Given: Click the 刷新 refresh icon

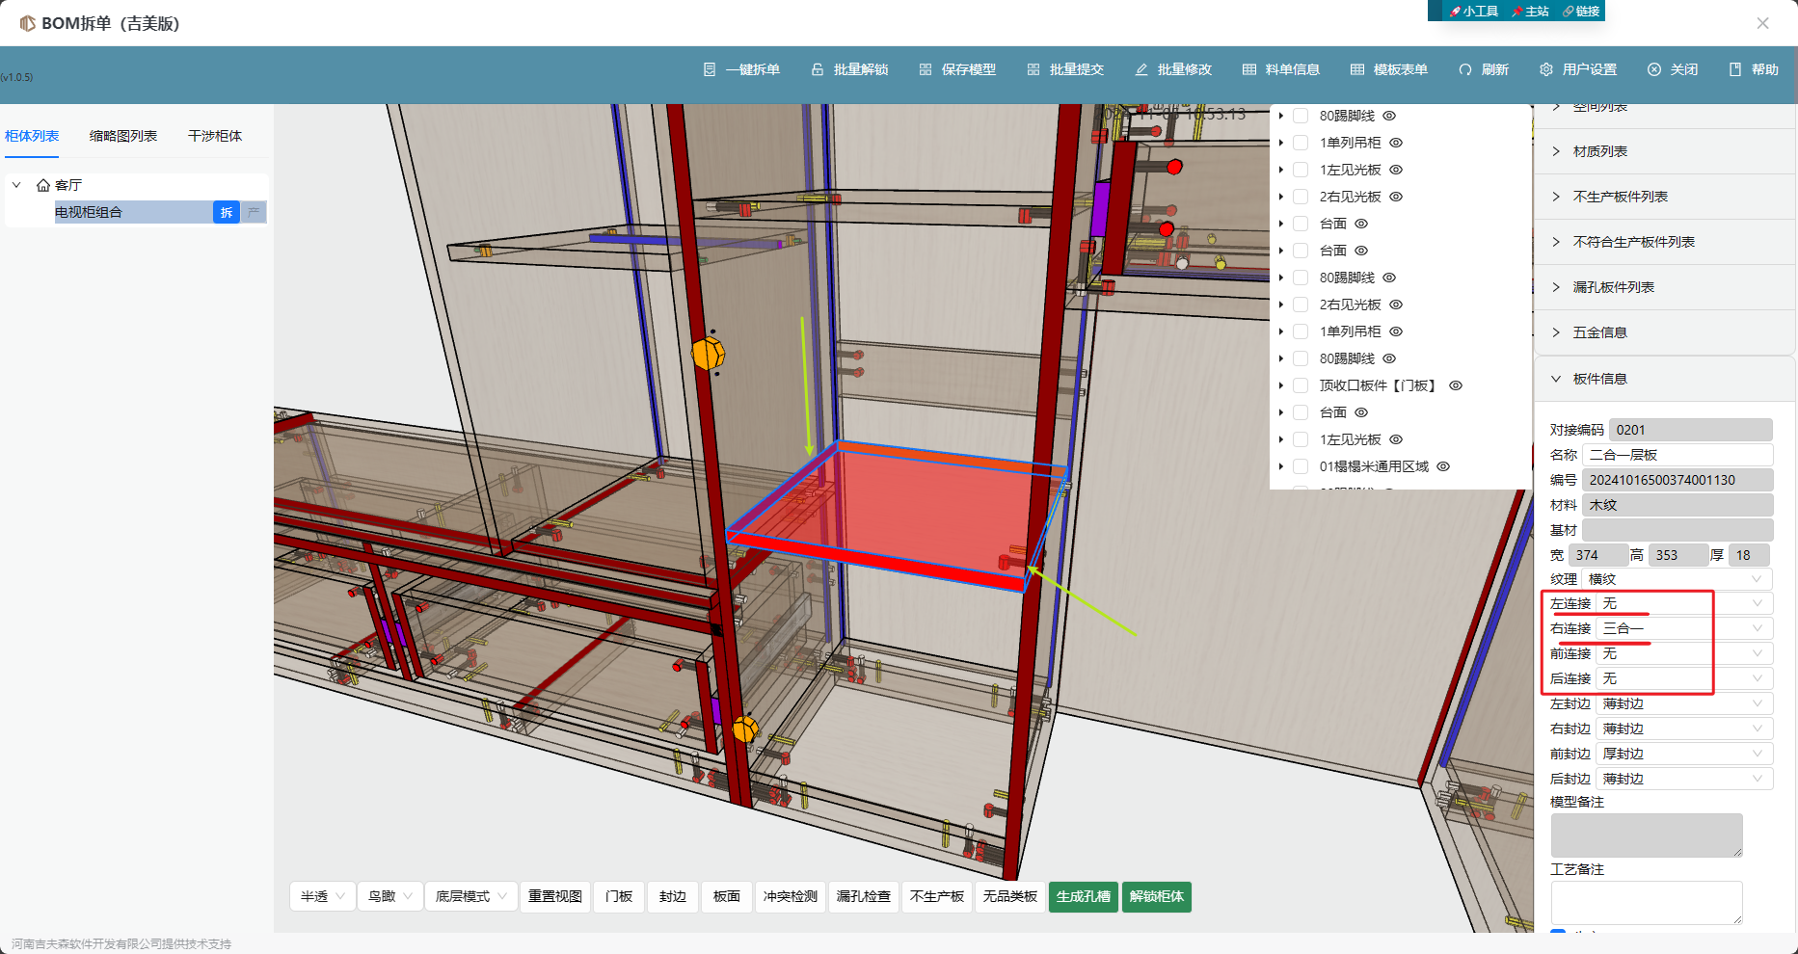Looking at the screenshot, I should click(1465, 69).
